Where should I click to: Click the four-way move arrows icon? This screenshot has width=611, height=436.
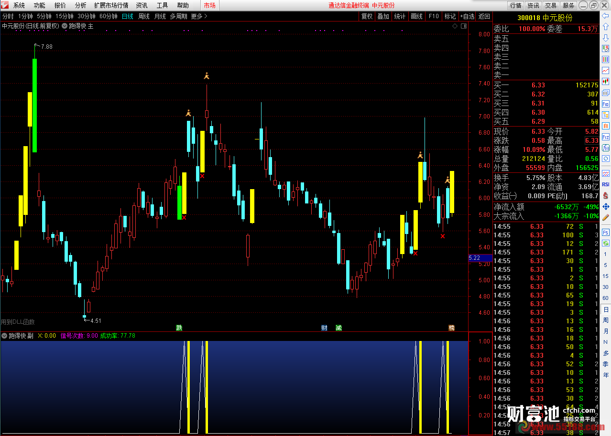click(x=605, y=206)
